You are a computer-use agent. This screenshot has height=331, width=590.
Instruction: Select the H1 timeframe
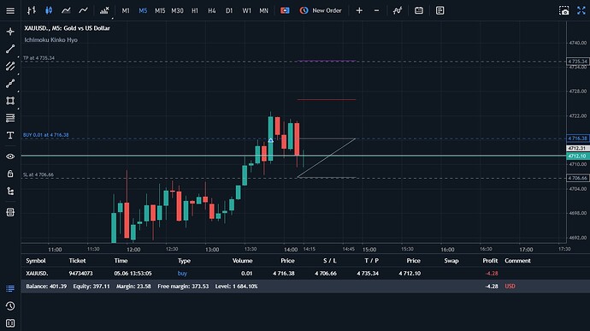tap(195, 10)
